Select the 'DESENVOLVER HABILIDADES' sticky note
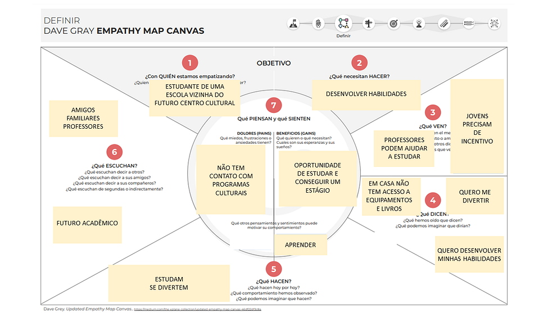This screenshot has width=557, height=313. (366, 95)
